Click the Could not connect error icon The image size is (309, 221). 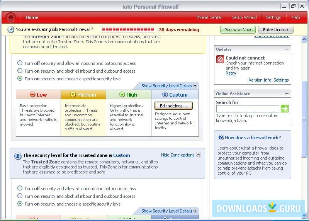(220, 59)
